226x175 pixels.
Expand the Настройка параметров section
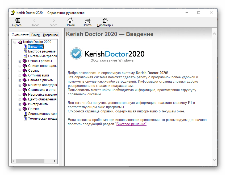20,95
